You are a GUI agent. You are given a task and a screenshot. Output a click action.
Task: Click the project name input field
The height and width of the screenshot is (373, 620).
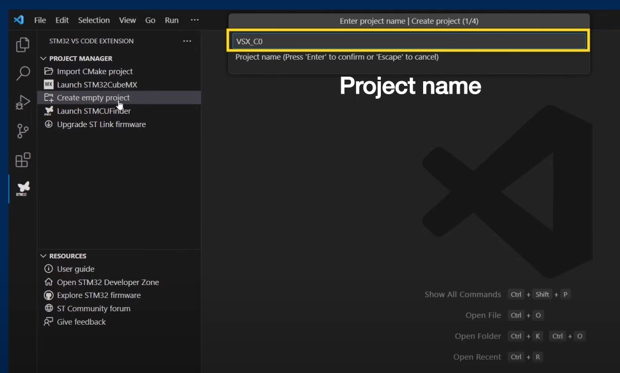[409, 41]
